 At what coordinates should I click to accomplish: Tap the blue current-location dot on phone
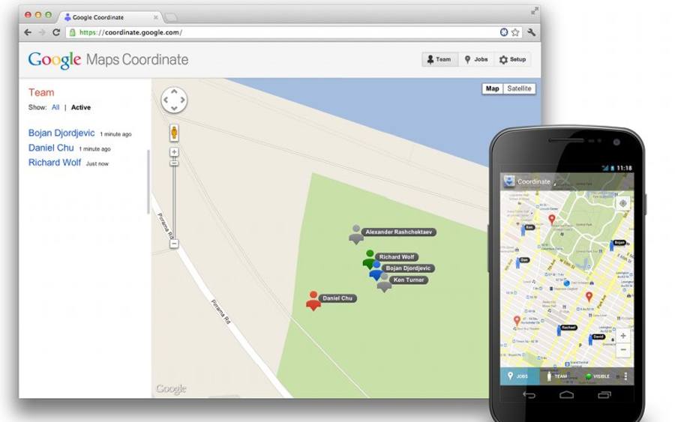tap(567, 283)
